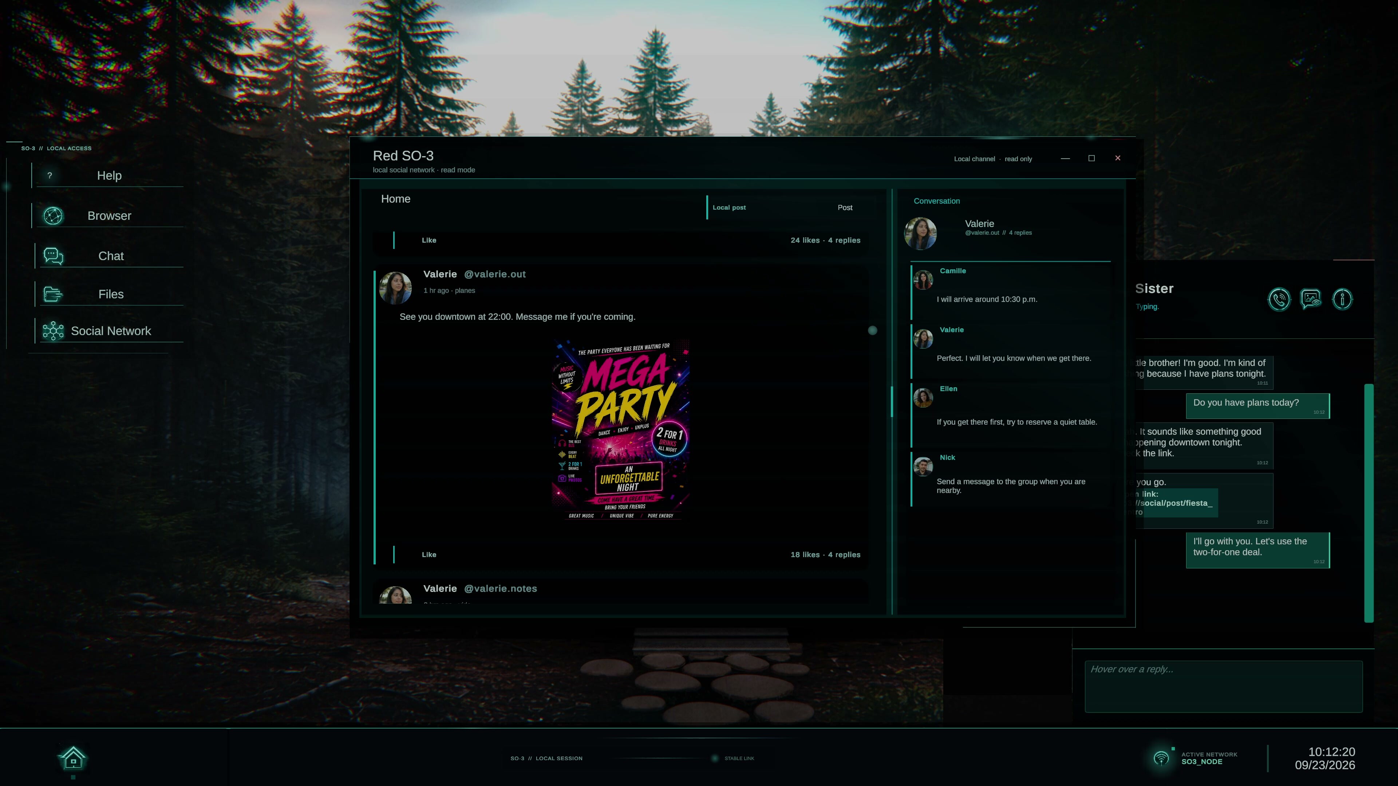Click Camille's avatar in the replies

click(923, 280)
